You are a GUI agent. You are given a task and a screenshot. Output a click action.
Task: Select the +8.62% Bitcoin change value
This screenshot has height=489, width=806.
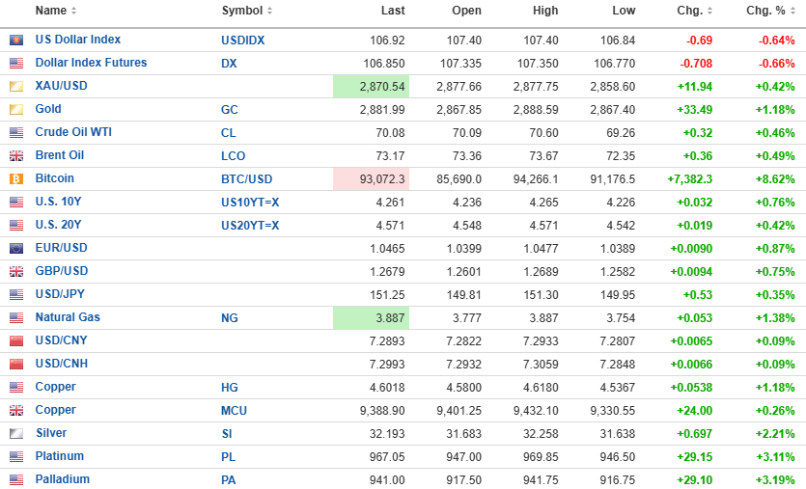775,178
